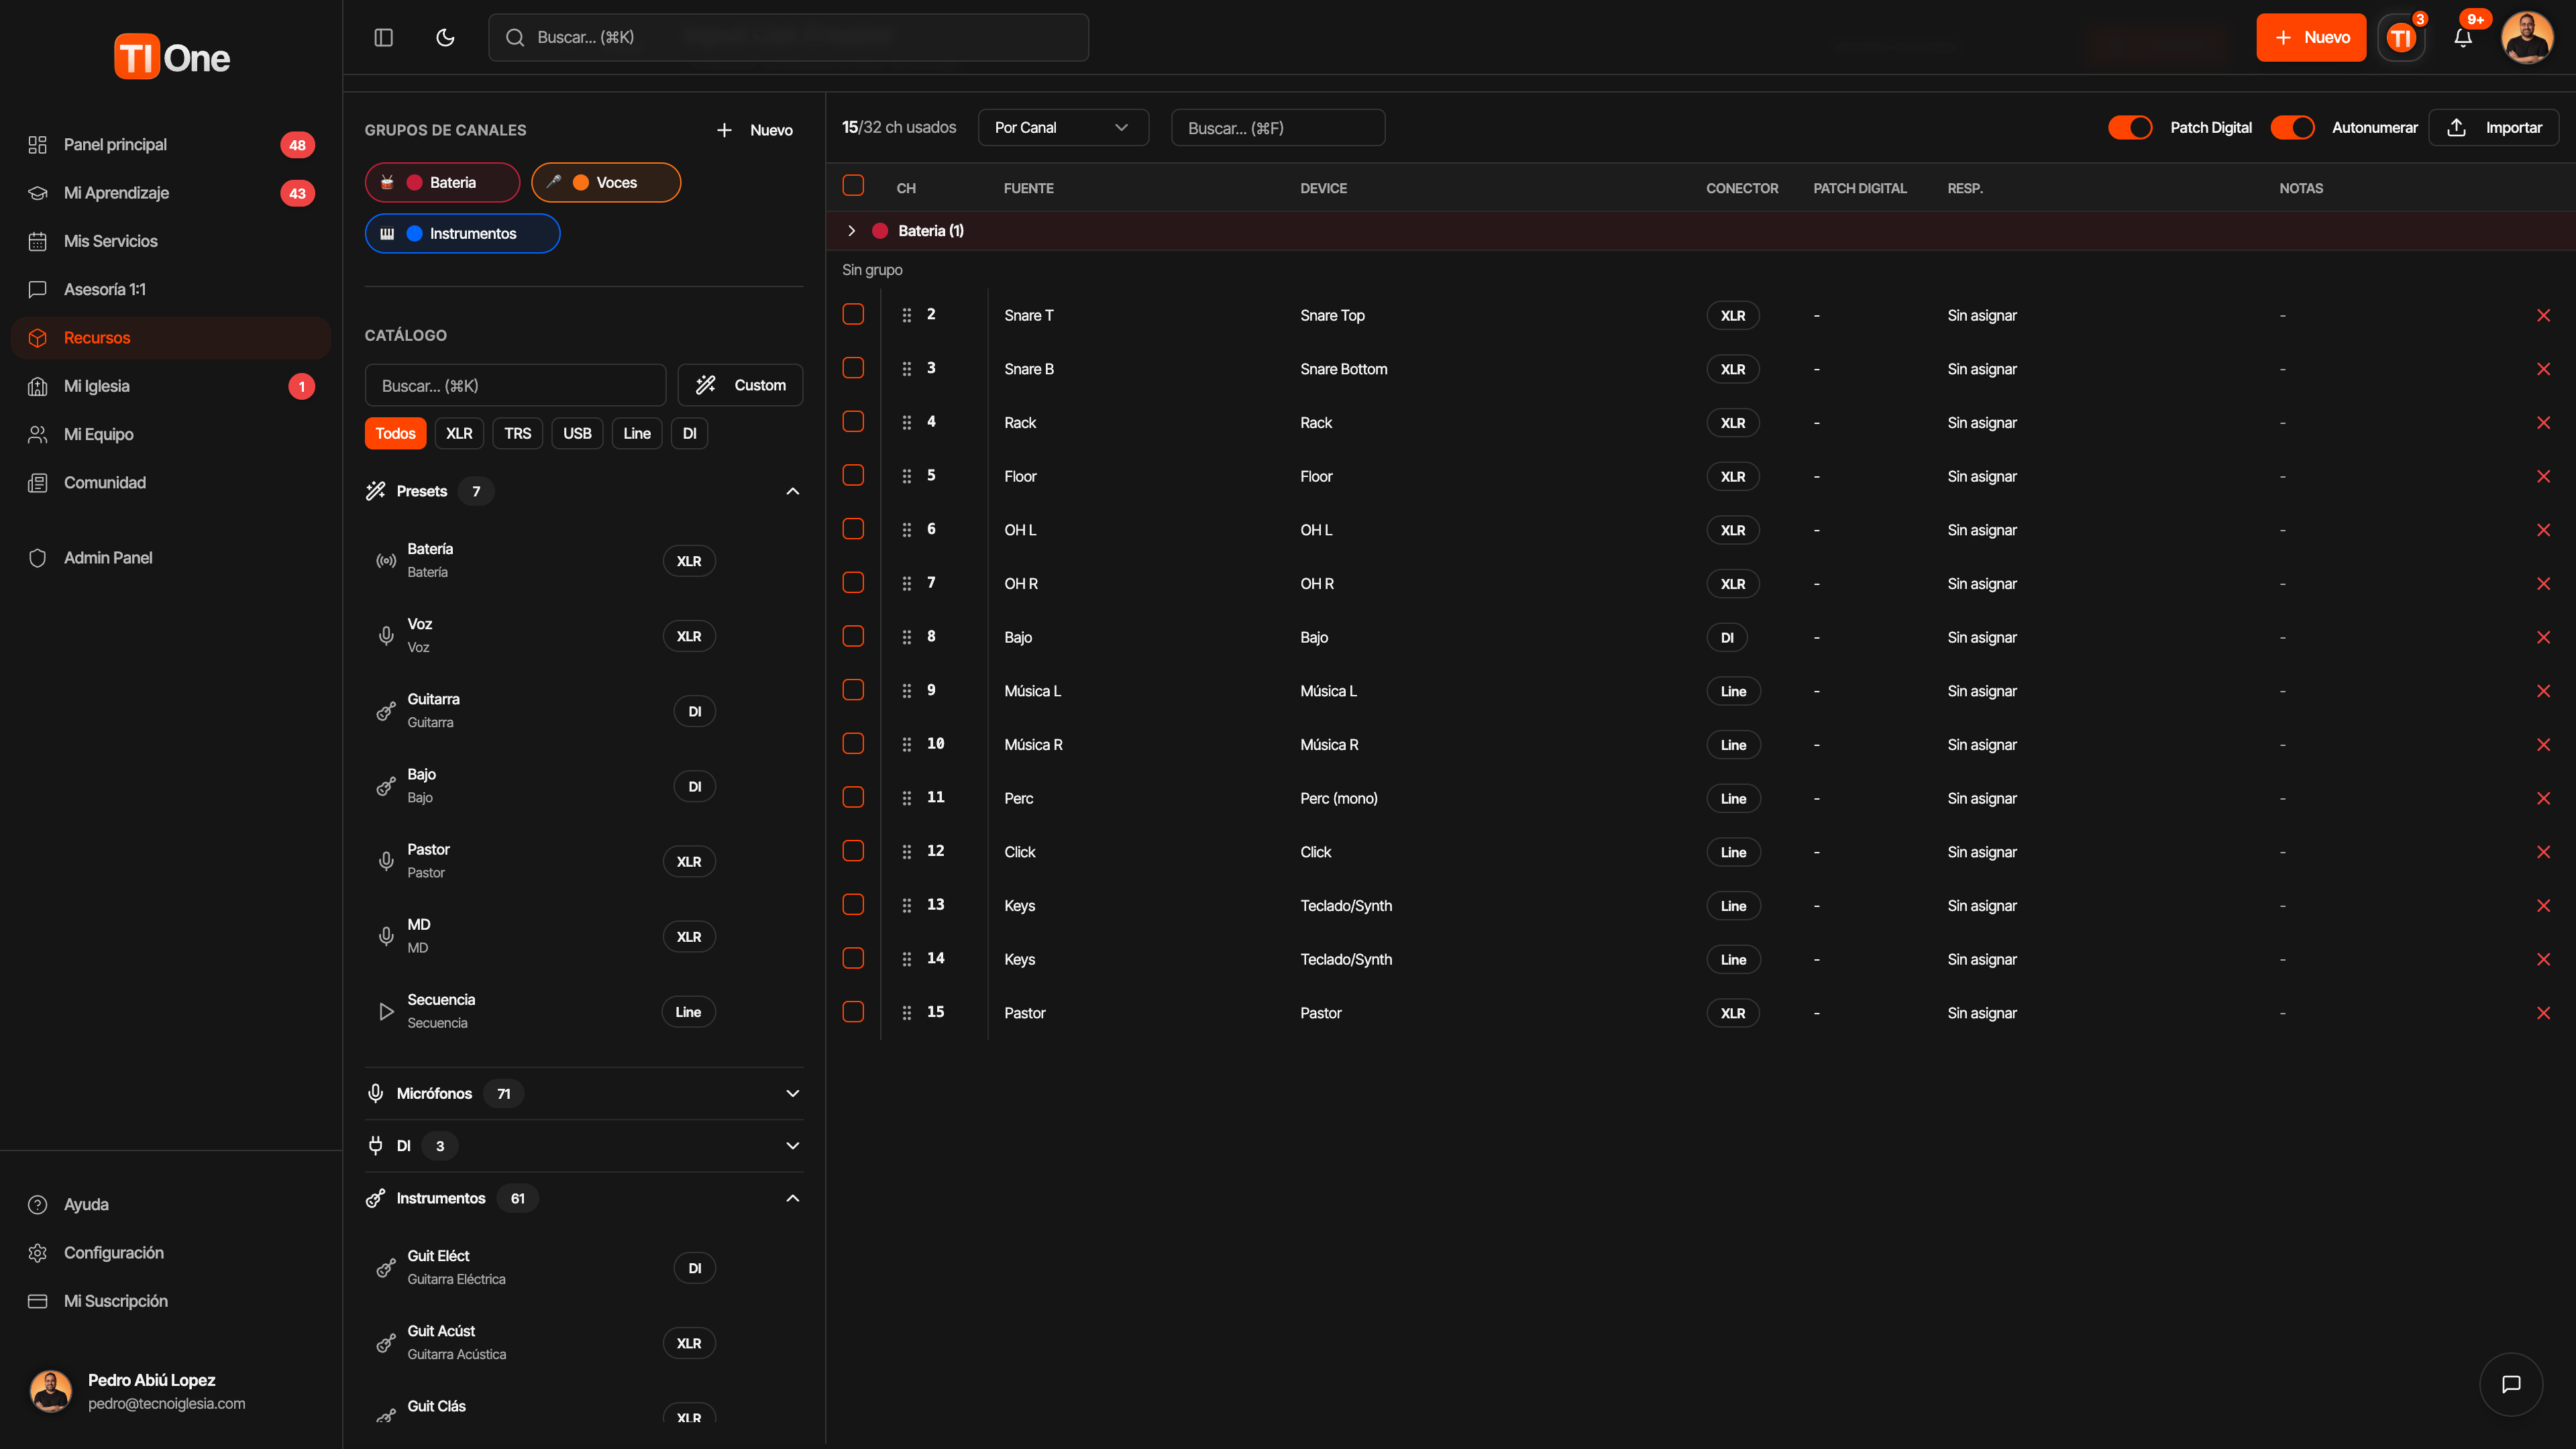Click the Importar upload icon
Viewport: 2576px width, 1449px height.
tap(2456, 127)
